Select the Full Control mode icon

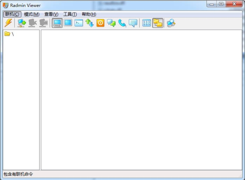(57, 23)
